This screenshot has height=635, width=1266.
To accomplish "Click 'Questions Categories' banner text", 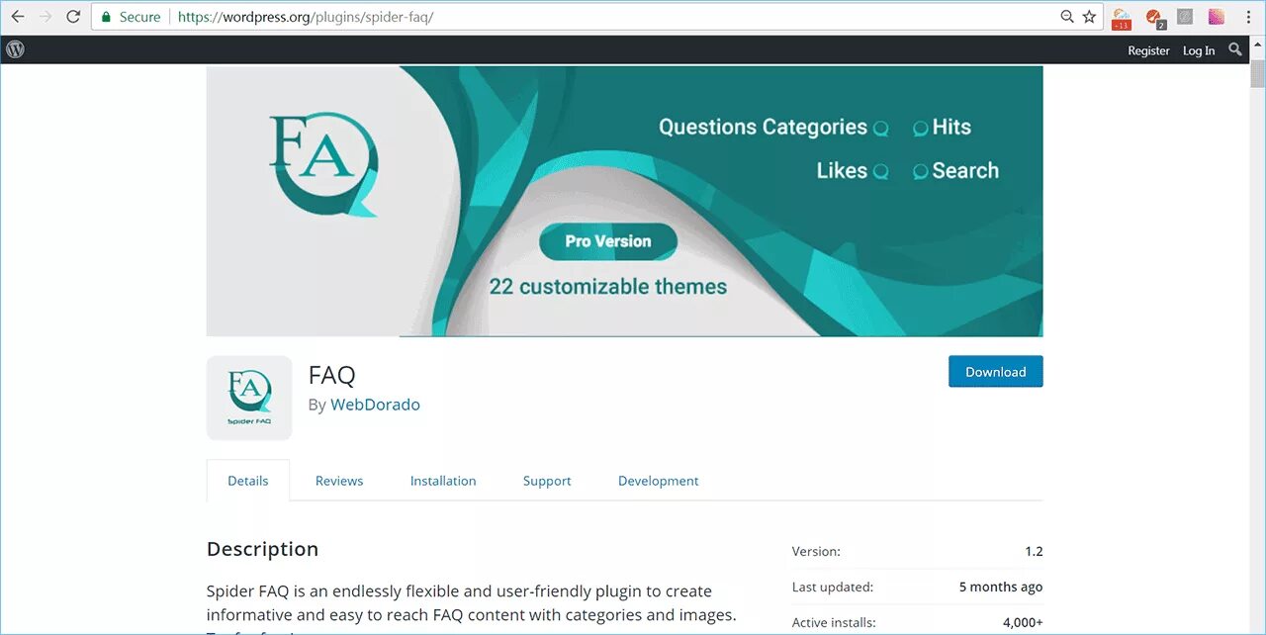I will tap(763, 127).
